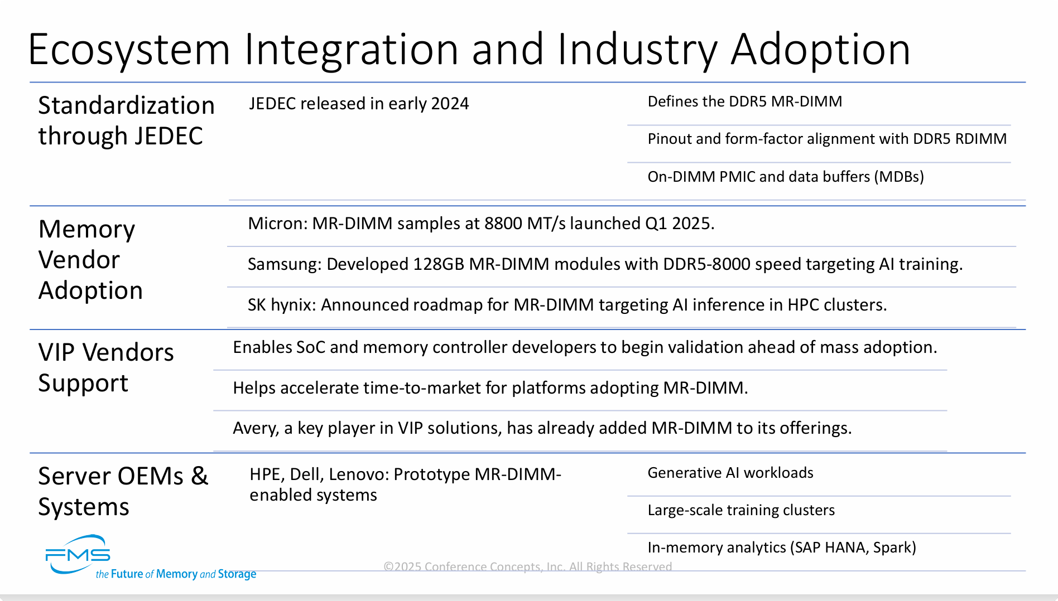Click the VIP Vendors Support heading
The height and width of the screenshot is (601, 1058).
coord(106,367)
